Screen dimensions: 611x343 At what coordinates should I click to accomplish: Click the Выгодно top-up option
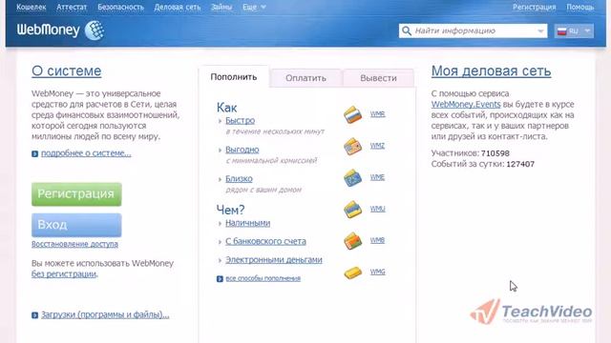[242, 150]
